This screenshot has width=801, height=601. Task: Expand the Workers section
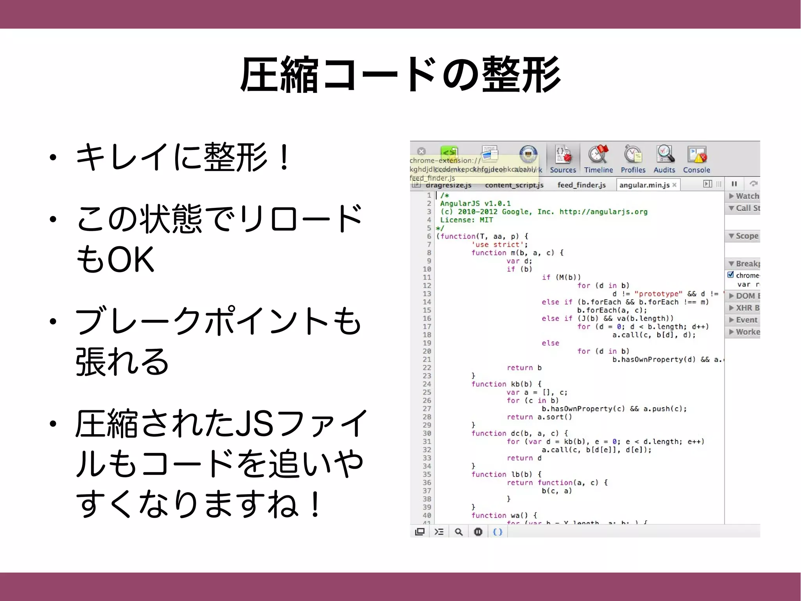coord(743,332)
